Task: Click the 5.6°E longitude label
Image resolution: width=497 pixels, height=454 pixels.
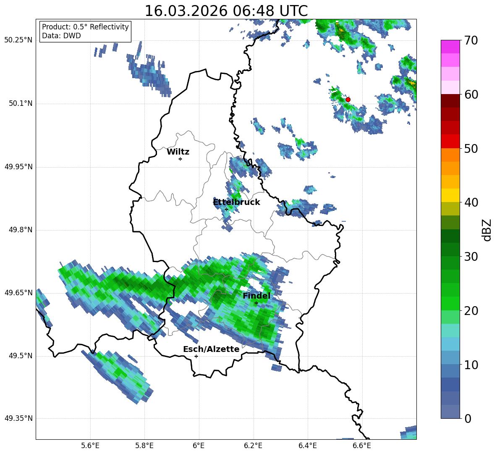Action: pyautogui.click(x=90, y=446)
